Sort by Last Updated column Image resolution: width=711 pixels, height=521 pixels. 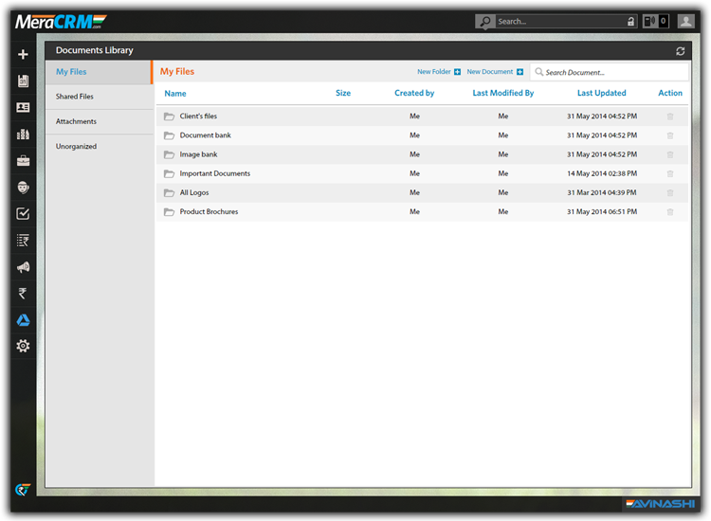pos(602,93)
